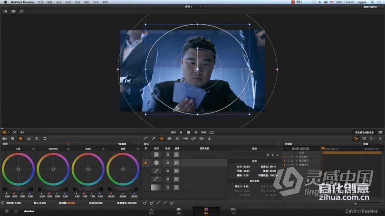Open the DaVinci Resolve application menu
This screenshot has width=385, height=216.
[x=22, y=2]
